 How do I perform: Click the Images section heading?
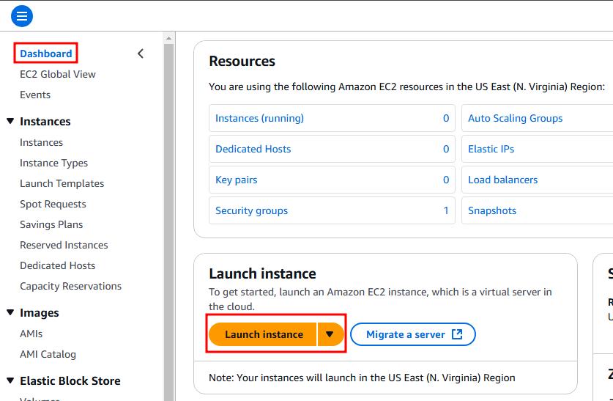40,312
